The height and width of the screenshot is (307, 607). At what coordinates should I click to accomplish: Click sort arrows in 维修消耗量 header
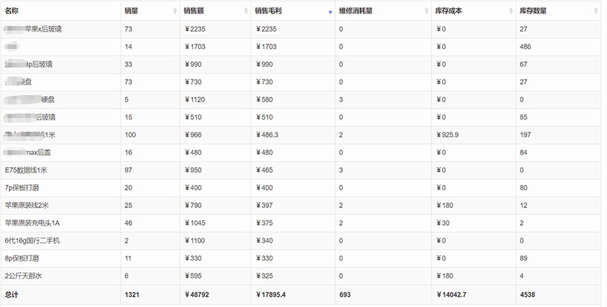[x=427, y=11]
